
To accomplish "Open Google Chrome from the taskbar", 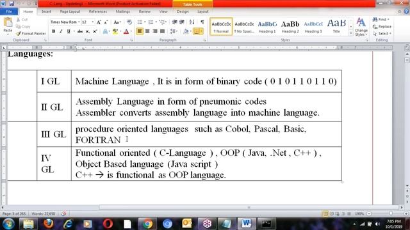I will click(147, 224).
